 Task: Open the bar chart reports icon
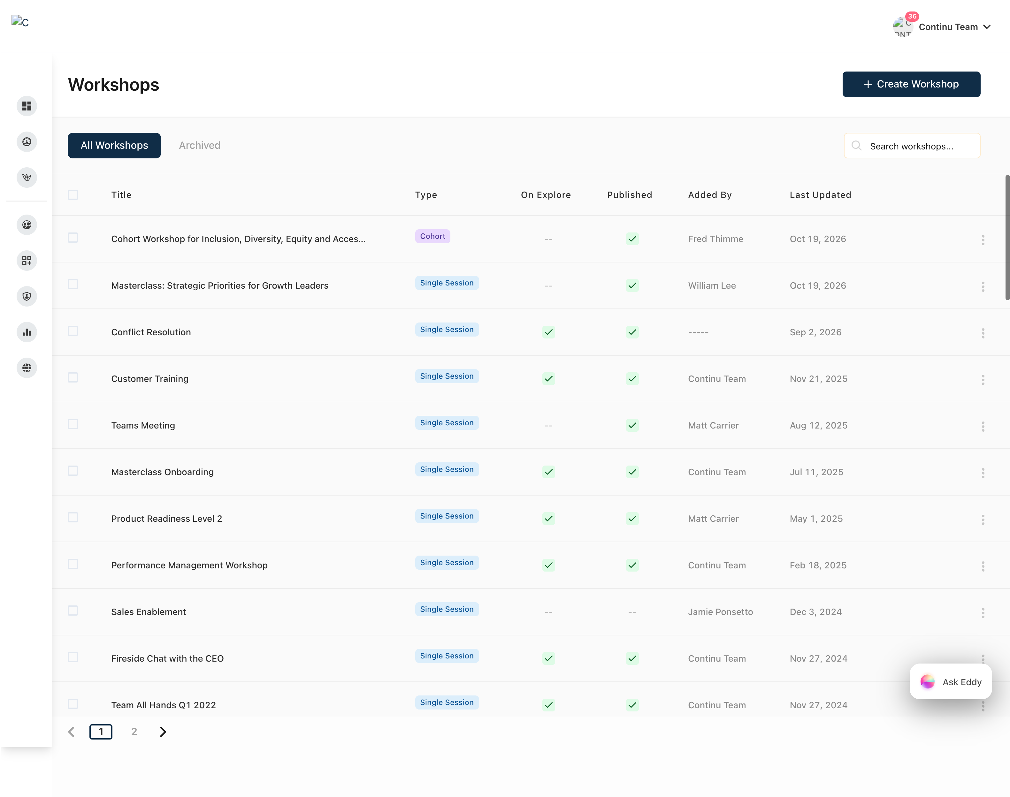(27, 332)
